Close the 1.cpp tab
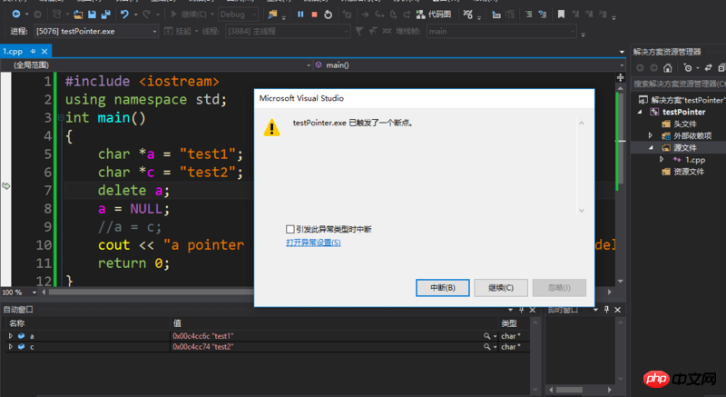This screenshot has height=397, width=726. (x=44, y=52)
